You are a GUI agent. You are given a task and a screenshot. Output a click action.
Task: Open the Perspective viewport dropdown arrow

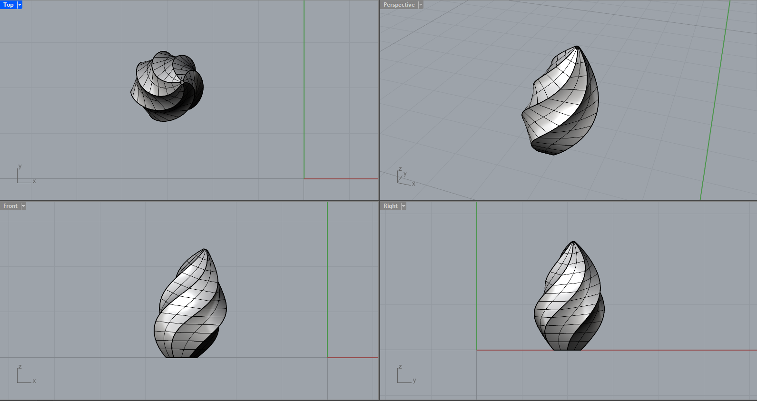tap(421, 5)
